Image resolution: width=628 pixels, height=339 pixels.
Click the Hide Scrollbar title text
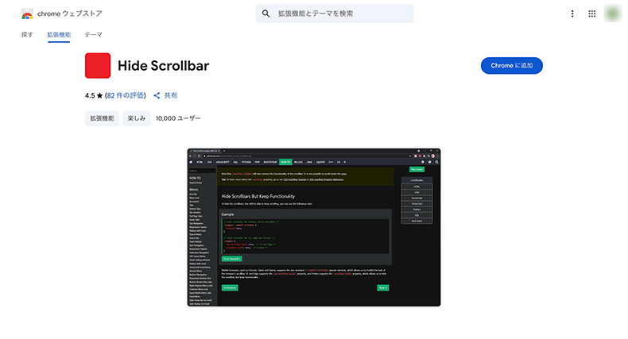coord(164,66)
